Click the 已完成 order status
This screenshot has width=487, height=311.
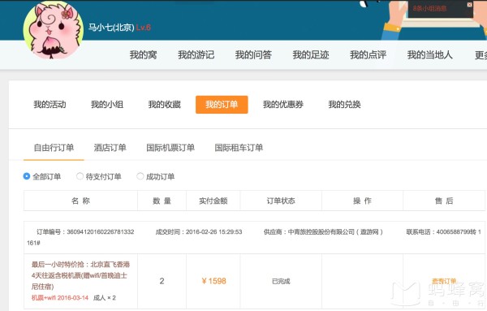[x=281, y=281]
